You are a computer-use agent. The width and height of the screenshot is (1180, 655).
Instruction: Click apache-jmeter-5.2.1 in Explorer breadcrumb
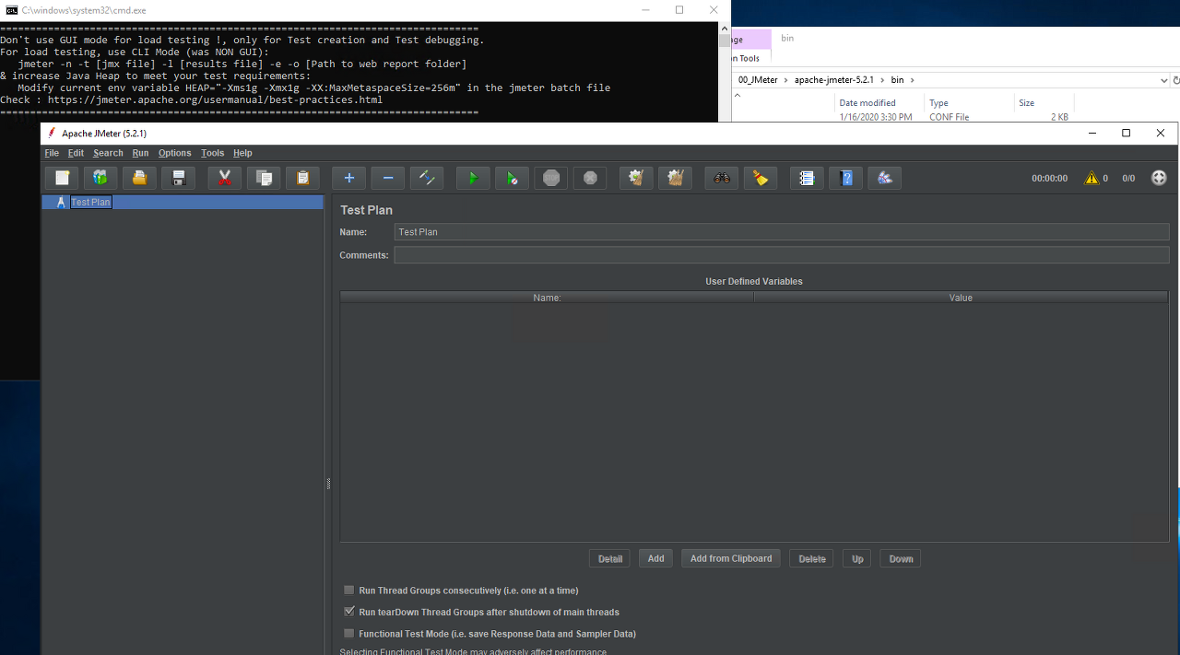[833, 80]
